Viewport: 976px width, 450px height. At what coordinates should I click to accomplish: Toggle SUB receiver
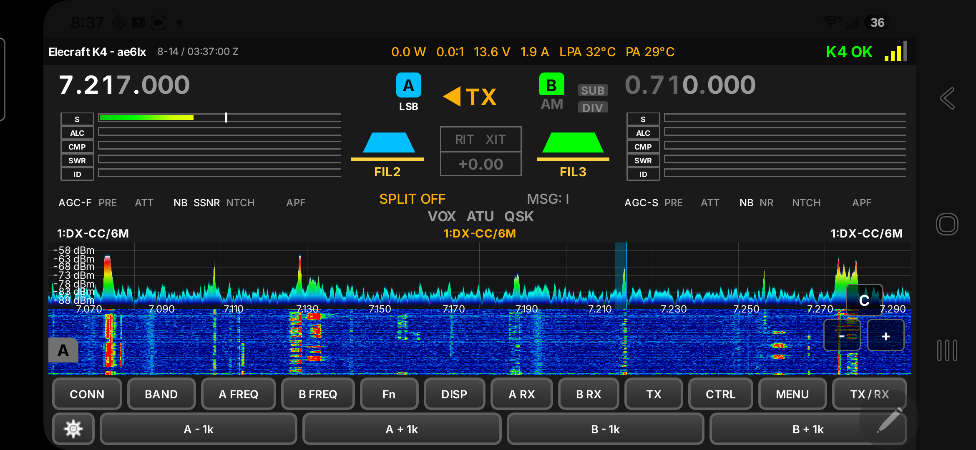593,90
